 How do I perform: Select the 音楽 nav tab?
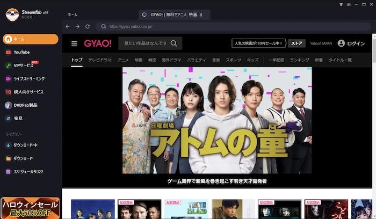coord(216,60)
